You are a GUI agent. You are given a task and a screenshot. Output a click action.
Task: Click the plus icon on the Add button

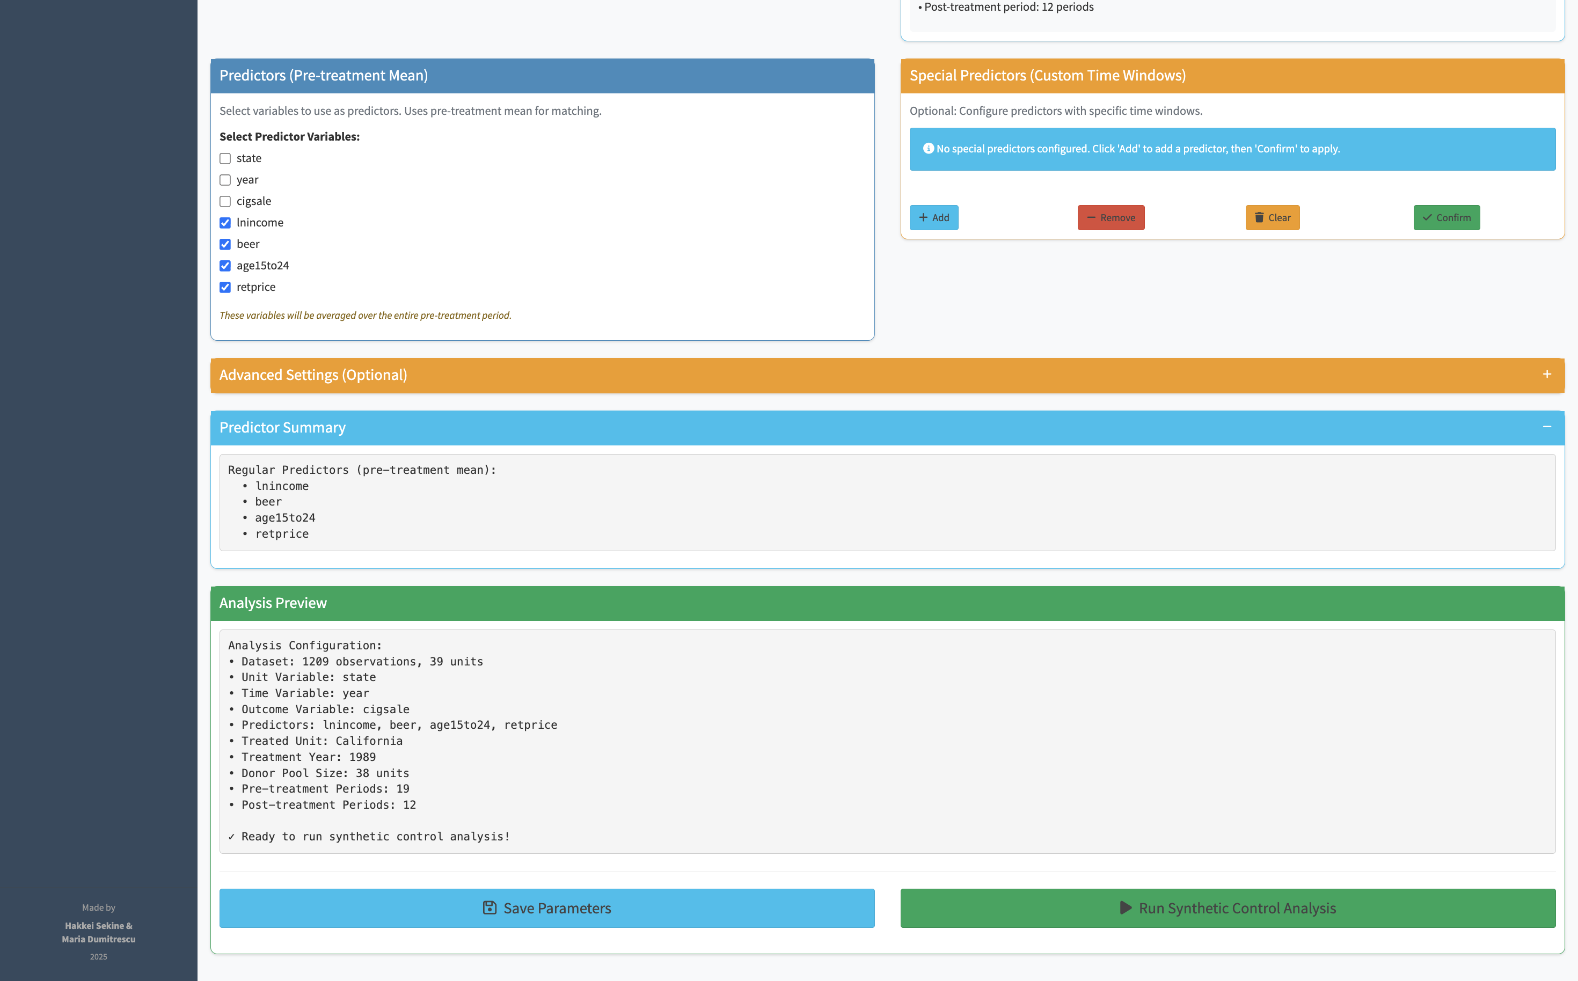[924, 217]
